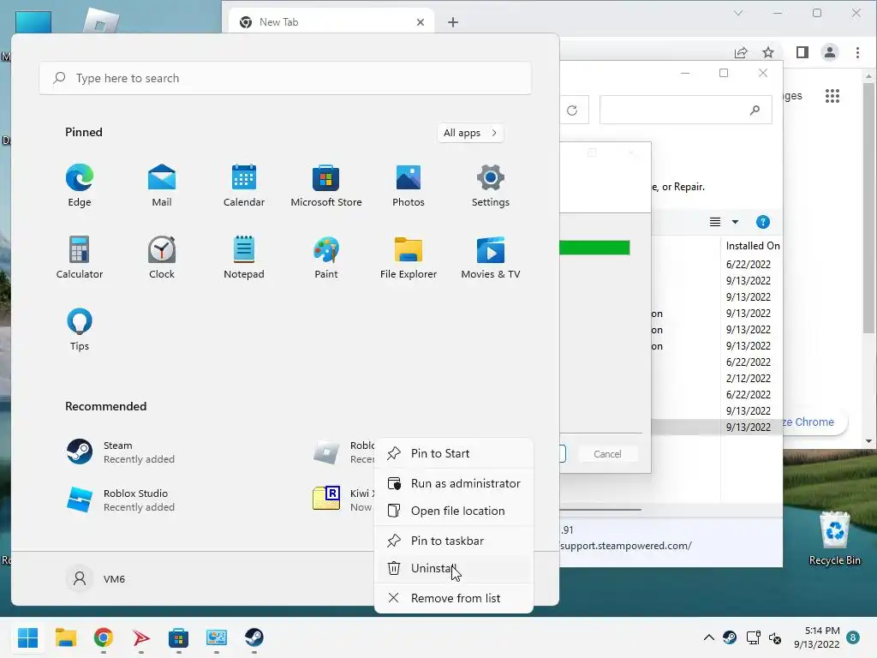Open Settings from pinned apps

[x=491, y=185]
